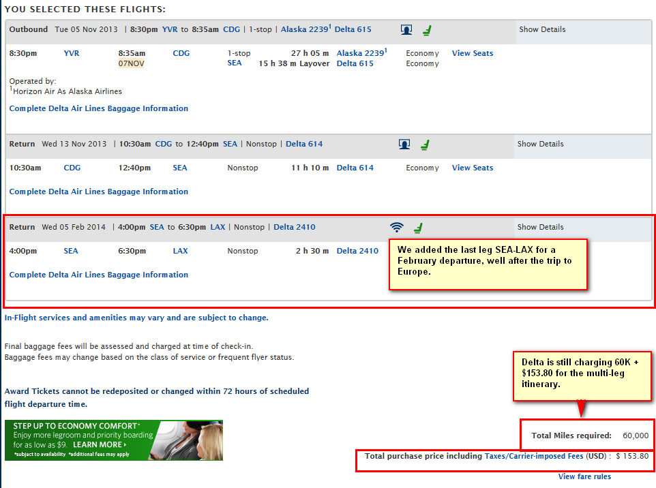This screenshot has height=488, width=656.
Task: Click Delta 614 in the Wed 13 Nov header bar
Action: [304, 144]
